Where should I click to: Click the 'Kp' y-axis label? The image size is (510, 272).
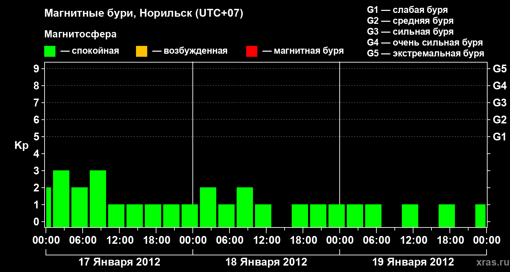click(21, 146)
